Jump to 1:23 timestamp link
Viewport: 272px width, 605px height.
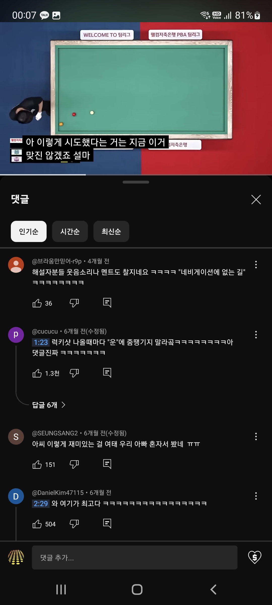pyautogui.click(x=41, y=342)
